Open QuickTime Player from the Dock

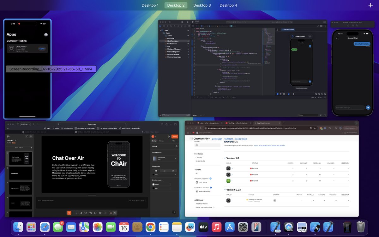tap(289, 227)
